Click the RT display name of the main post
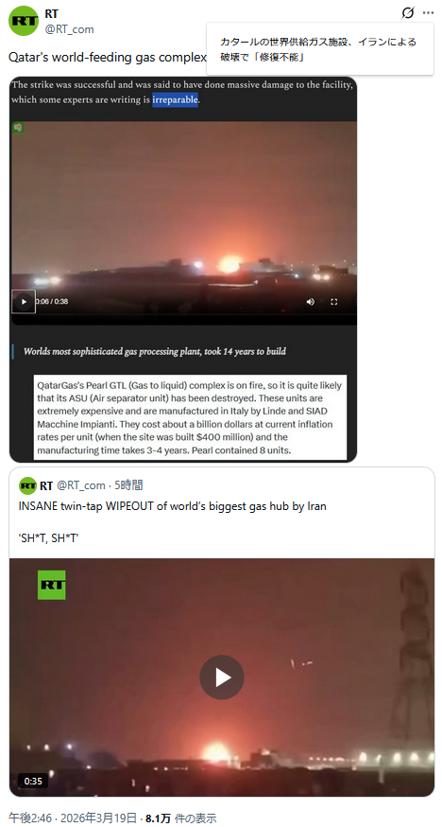The height and width of the screenshot is (827, 442). click(x=52, y=14)
